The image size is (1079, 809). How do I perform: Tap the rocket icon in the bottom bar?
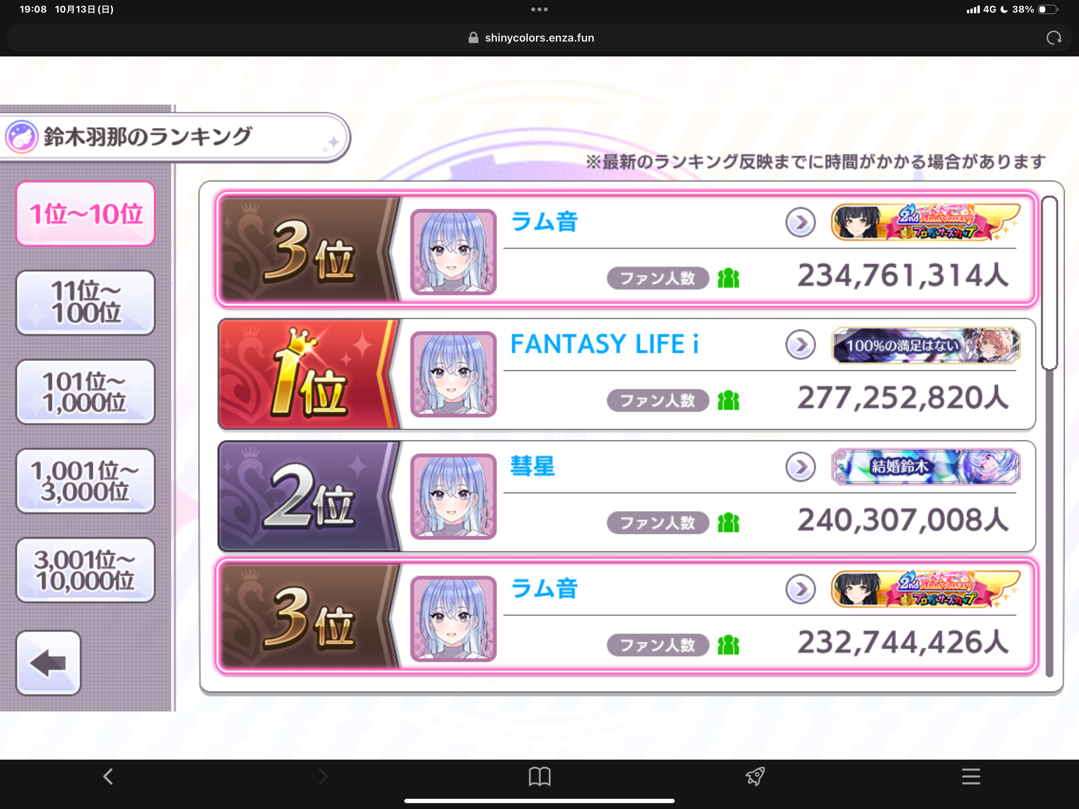pyautogui.click(x=755, y=776)
